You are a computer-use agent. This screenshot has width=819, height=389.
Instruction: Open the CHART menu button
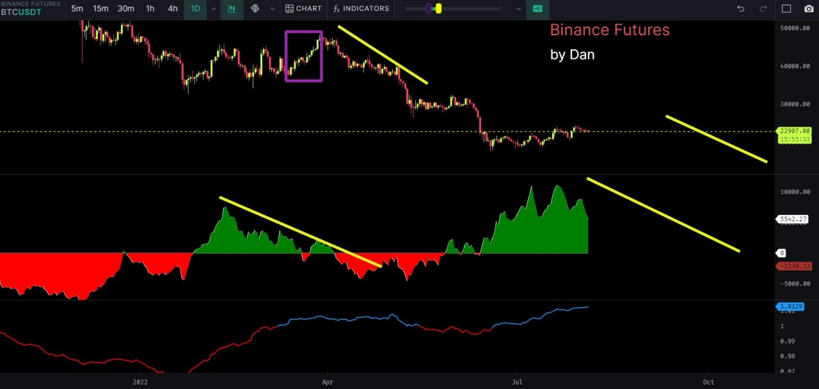tap(304, 9)
